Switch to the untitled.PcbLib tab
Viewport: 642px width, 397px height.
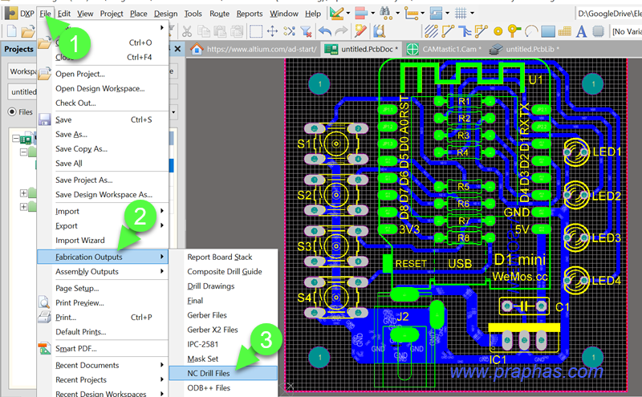524,49
